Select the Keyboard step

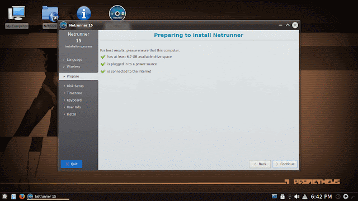point(74,100)
